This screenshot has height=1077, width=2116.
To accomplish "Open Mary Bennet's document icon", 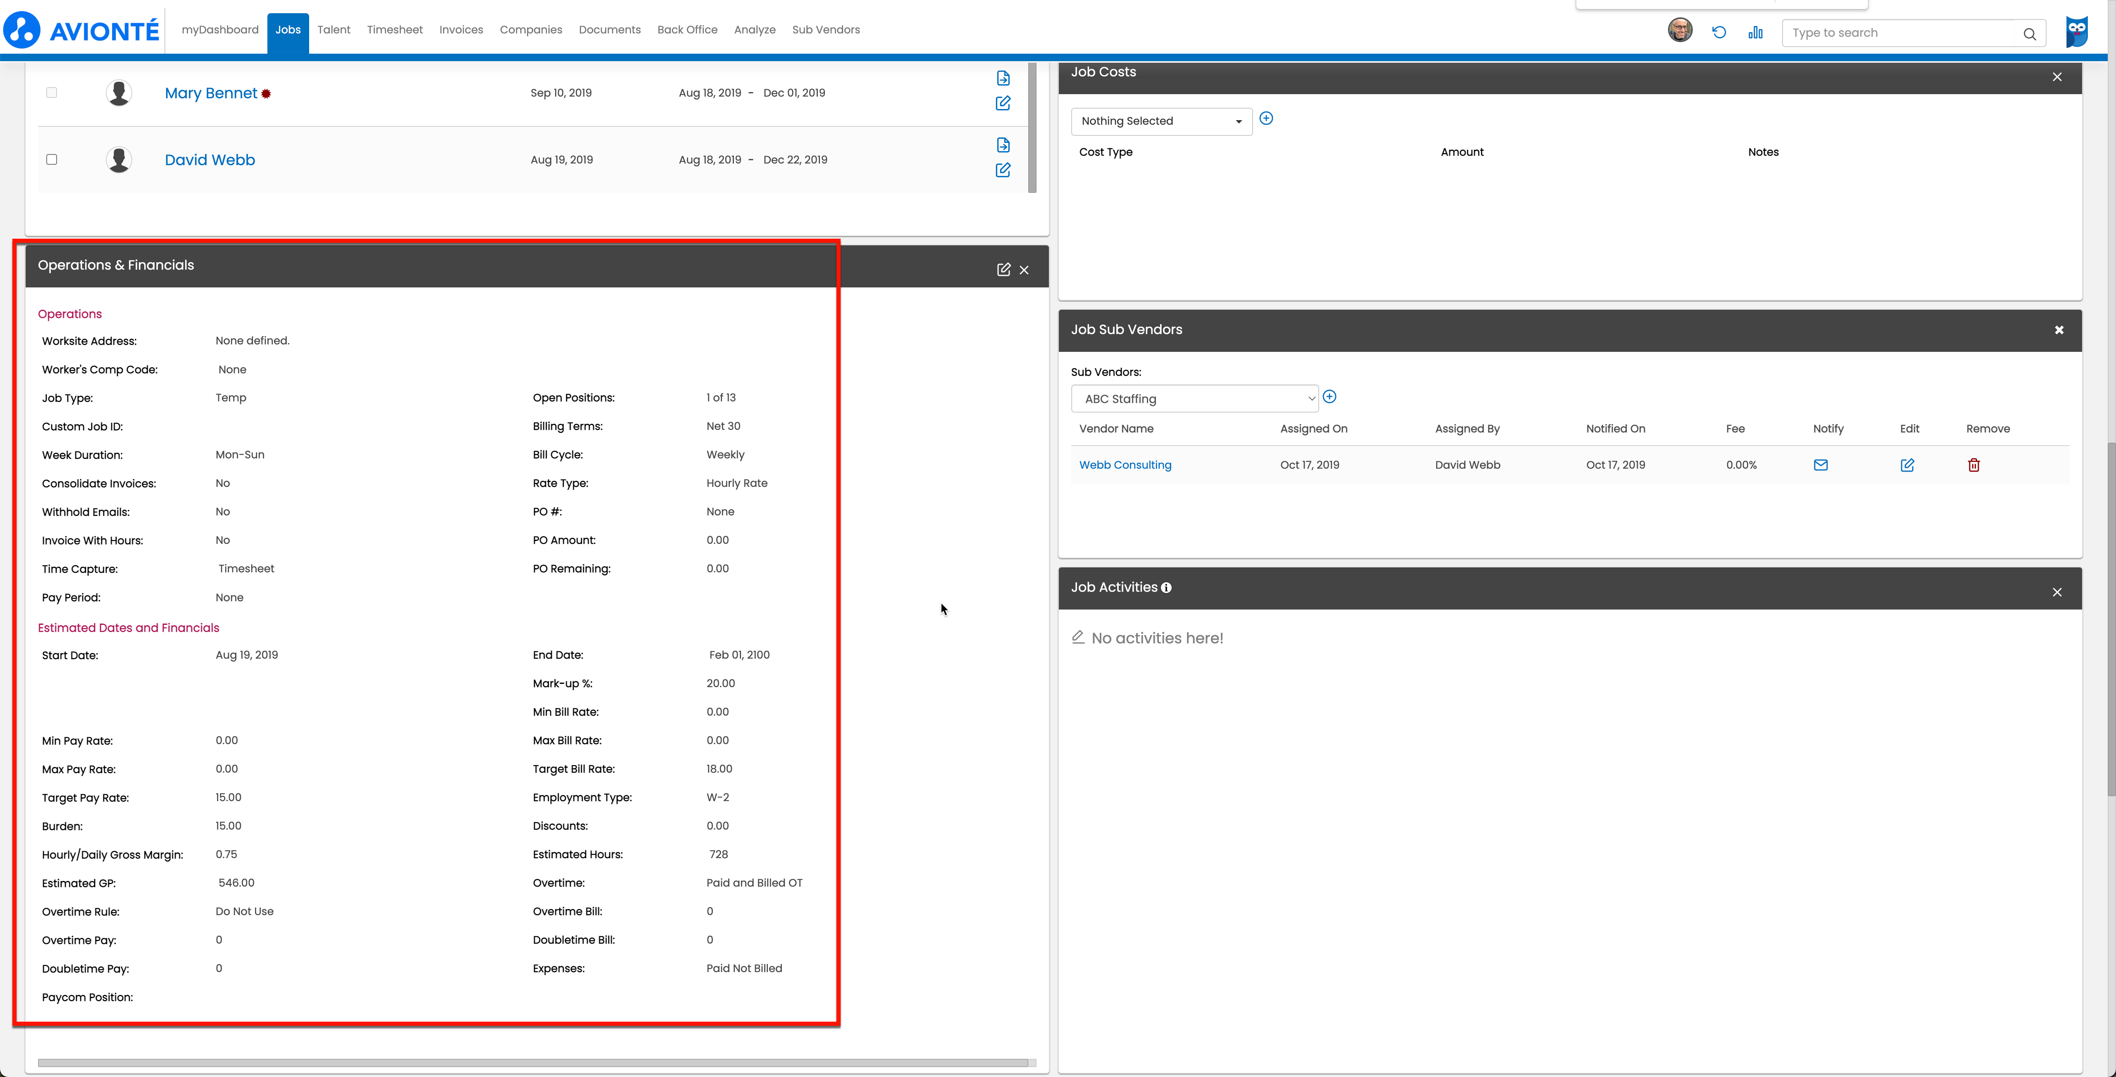I will pos(1003,78).
